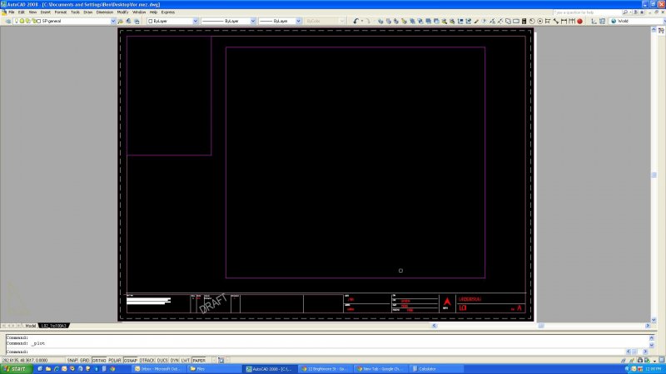Click the circle-with-dot toolbar icon
This screenshot has height=374, width=666.
click(539, 21)
